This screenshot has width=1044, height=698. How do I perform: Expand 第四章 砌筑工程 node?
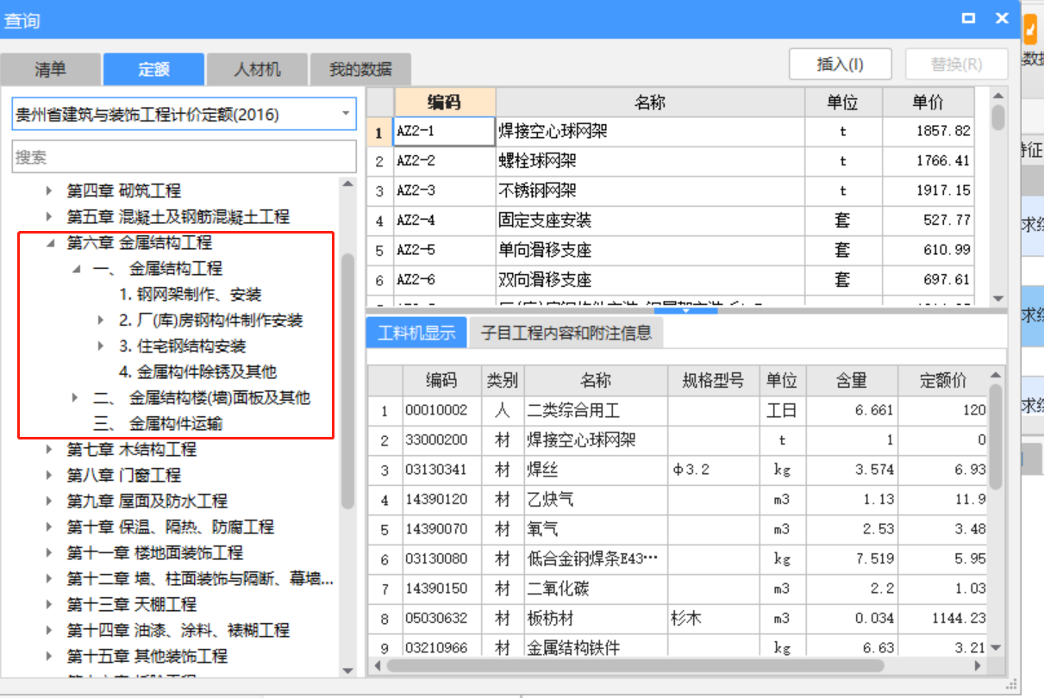[x=49, y=191]
